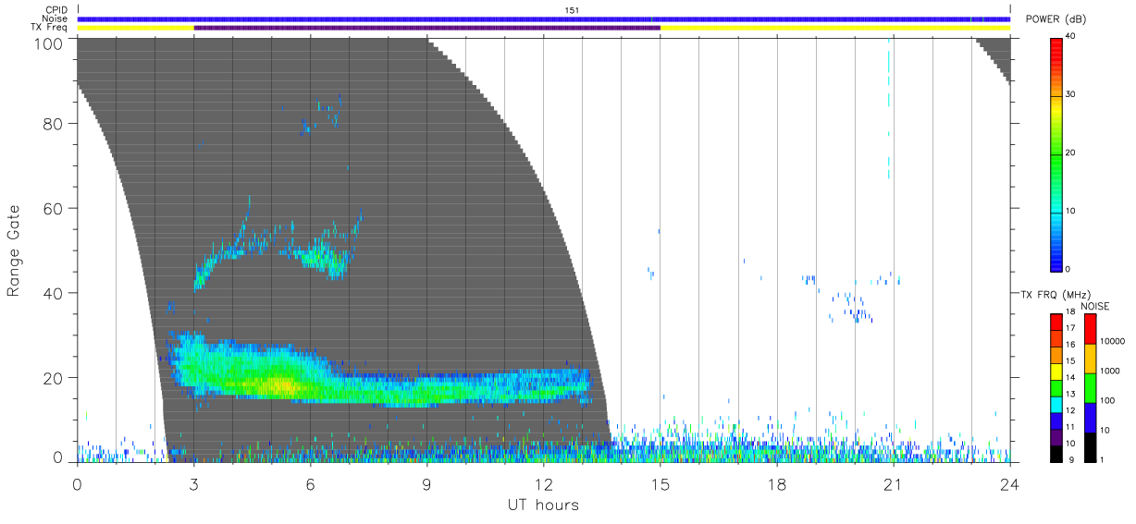Select the 18 tick on UT hours axis
Image resolution: width=1136 pixels, height=524 pixels.
[x=777, y=484]
